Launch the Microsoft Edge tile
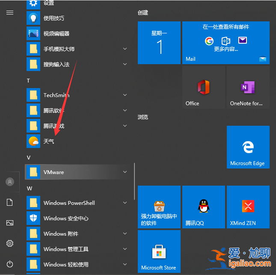The height and width of the screenshot is (275, 276). [248, 147]
